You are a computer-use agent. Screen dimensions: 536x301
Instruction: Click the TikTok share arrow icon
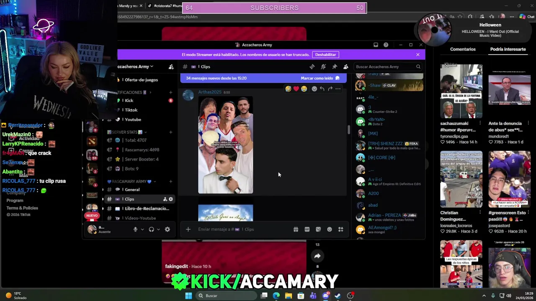click(x=317, y=256)
